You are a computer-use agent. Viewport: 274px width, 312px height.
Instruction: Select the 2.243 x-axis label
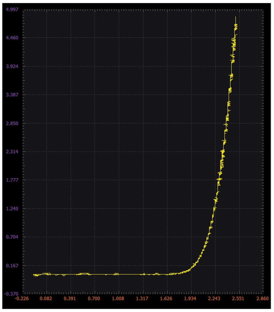coord(214,299)
